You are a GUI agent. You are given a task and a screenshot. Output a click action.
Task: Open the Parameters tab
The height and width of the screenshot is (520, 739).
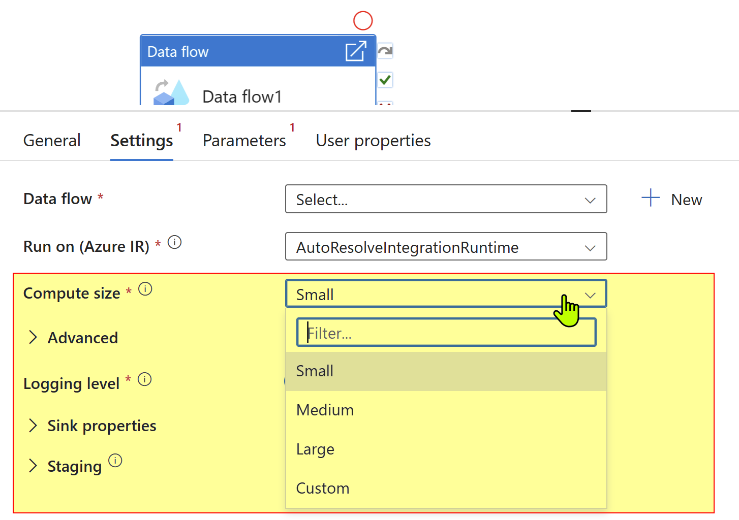pos(244,140)
